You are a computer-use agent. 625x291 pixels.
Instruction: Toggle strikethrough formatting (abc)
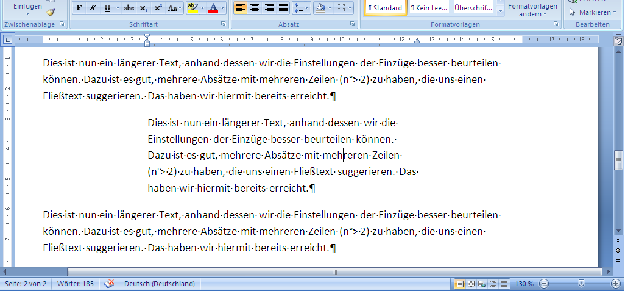pyautogui.click(x=129, y=8)
